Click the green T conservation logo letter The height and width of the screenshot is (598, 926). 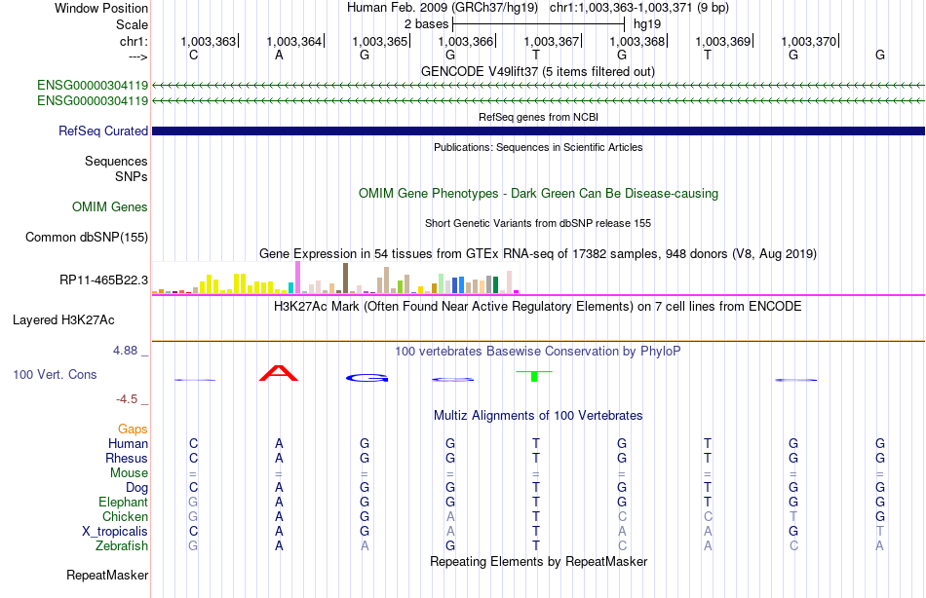(x=534, y=376)
